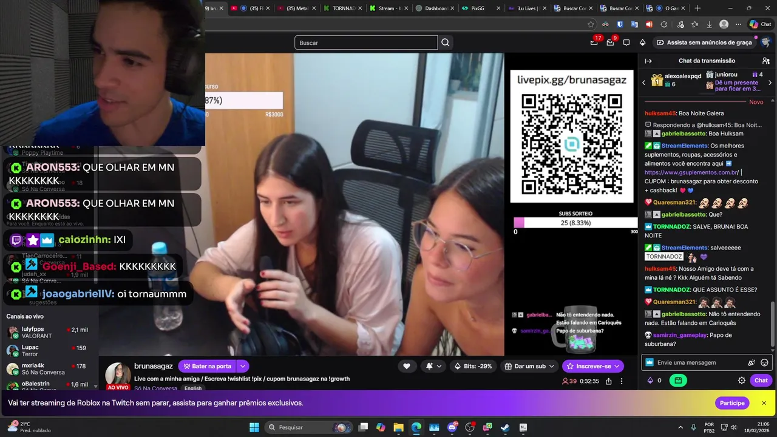Open emote picker in chat input
Viewport: 777px width, 437px height.
(764, 362)
